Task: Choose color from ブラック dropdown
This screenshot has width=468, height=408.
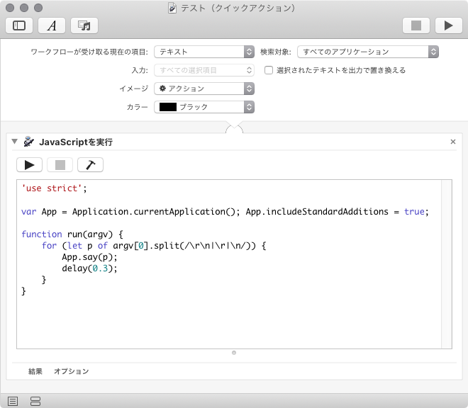Action: (204, 107)
